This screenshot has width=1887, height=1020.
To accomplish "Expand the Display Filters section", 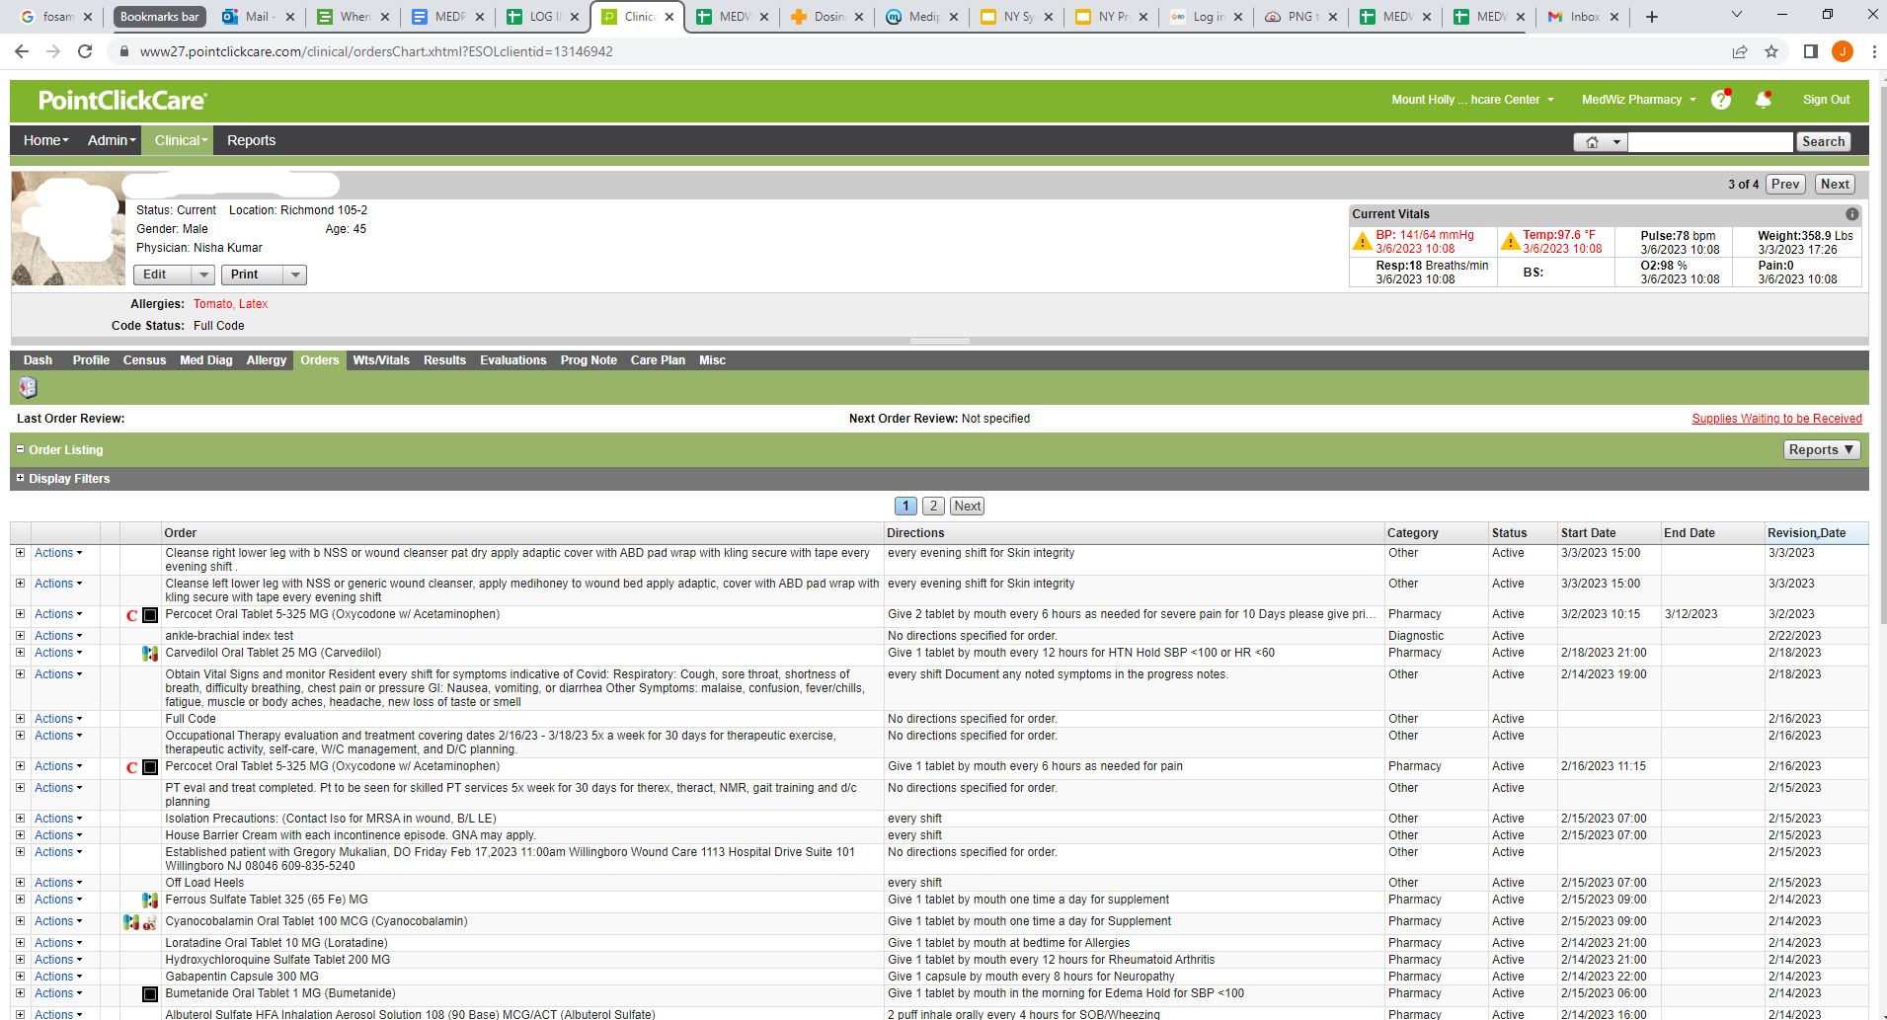I will tap(20, 478).
